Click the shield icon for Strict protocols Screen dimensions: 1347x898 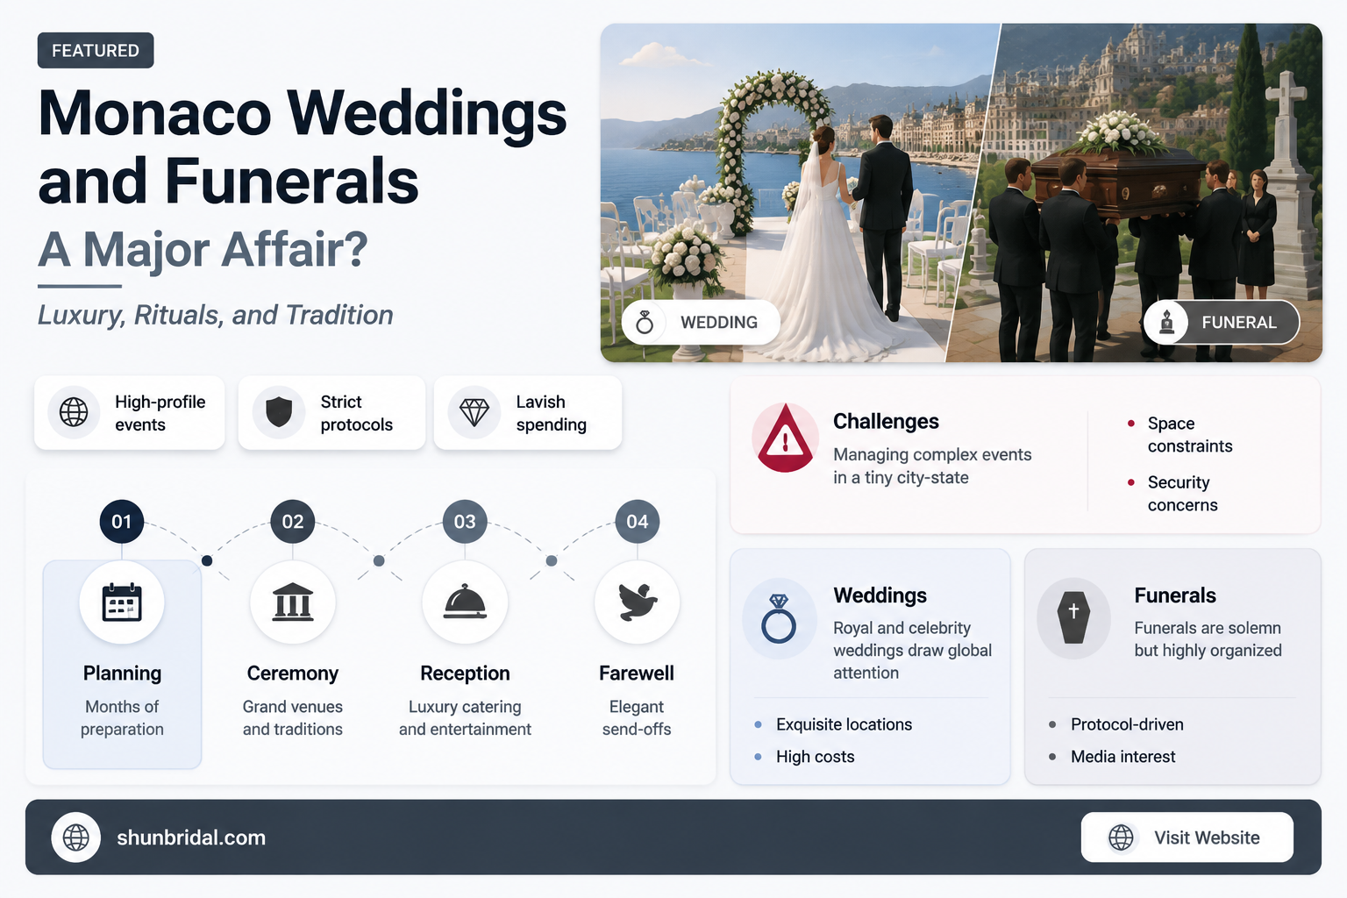(x=279, y=412)
